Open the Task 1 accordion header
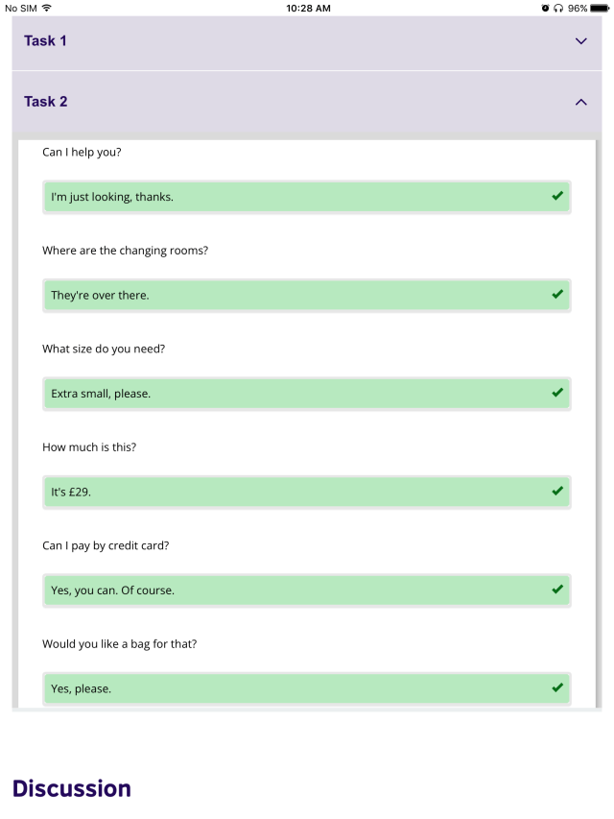 (x=288, y=41)
